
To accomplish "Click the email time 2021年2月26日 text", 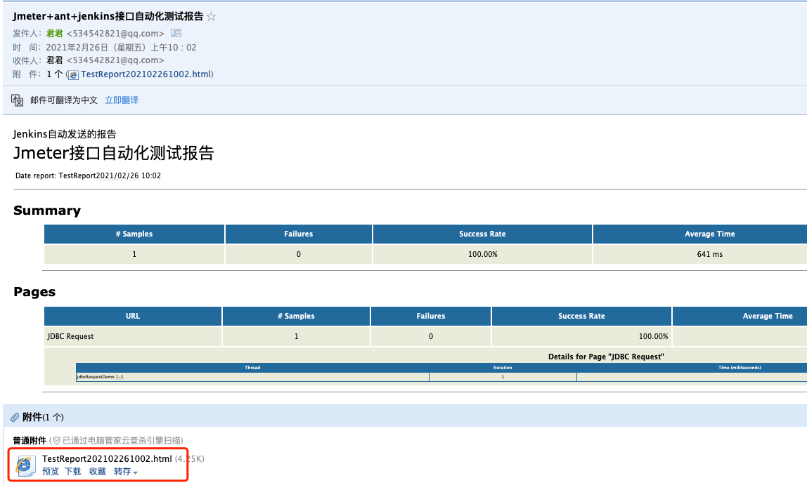I will pyautogui.click(x=121, y=47).
